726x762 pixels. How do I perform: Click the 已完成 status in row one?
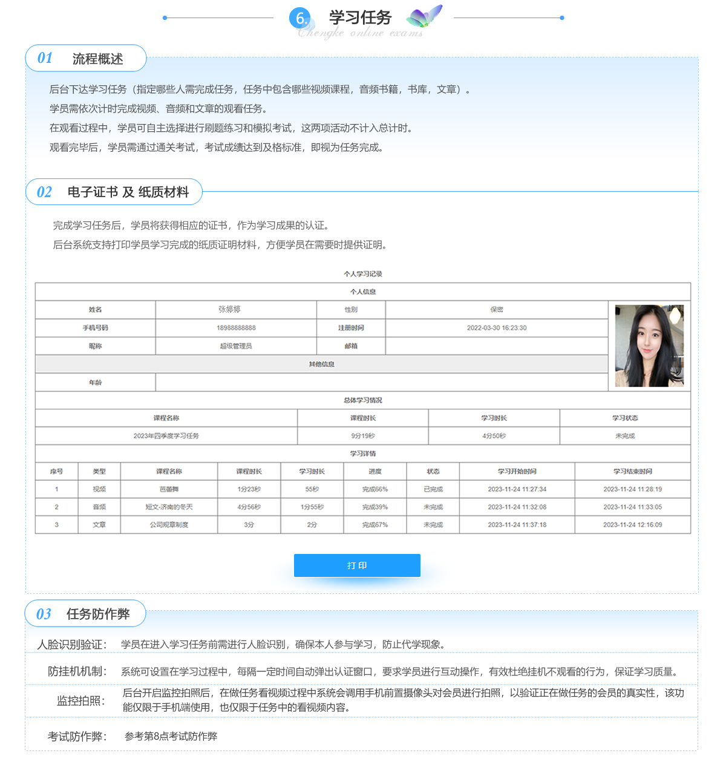(433, 489)
